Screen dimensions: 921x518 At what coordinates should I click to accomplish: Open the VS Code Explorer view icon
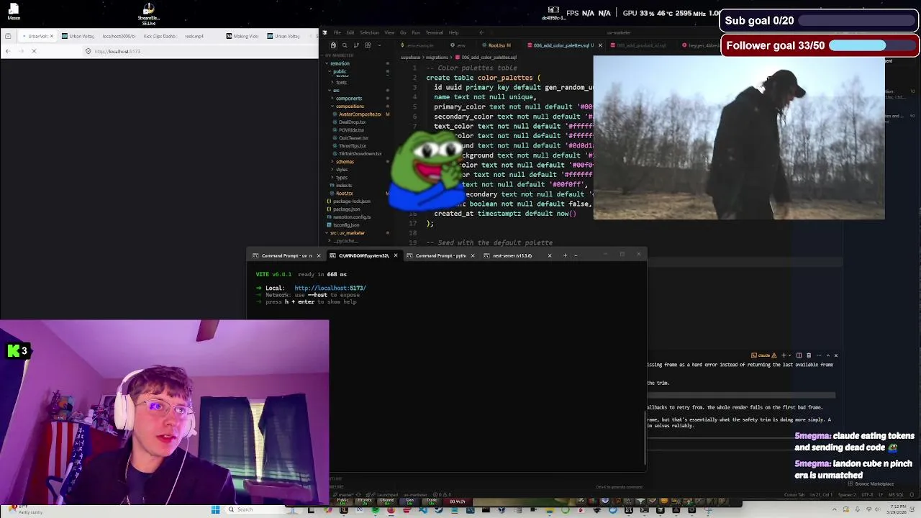point(332,45)
